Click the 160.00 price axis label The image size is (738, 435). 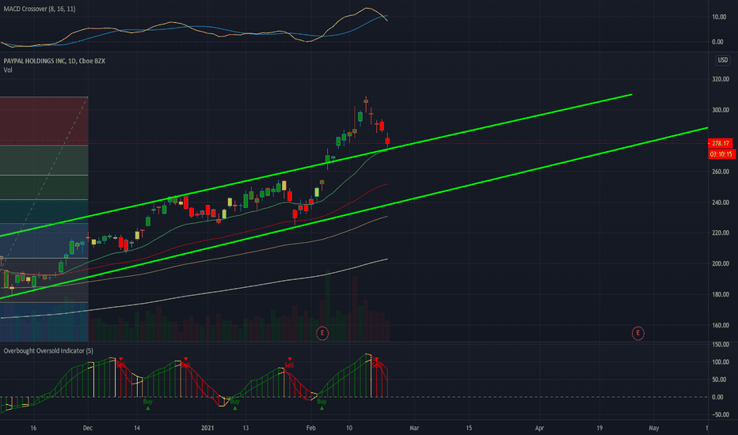point(720,325)
